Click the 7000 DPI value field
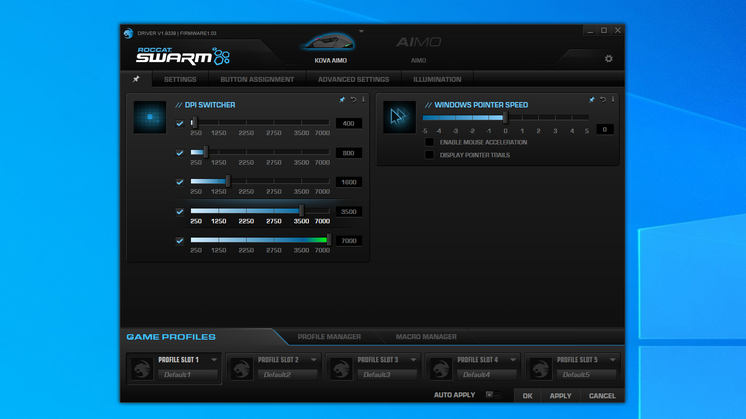Viewport: 746px width, 419px height. pos(349,241)
